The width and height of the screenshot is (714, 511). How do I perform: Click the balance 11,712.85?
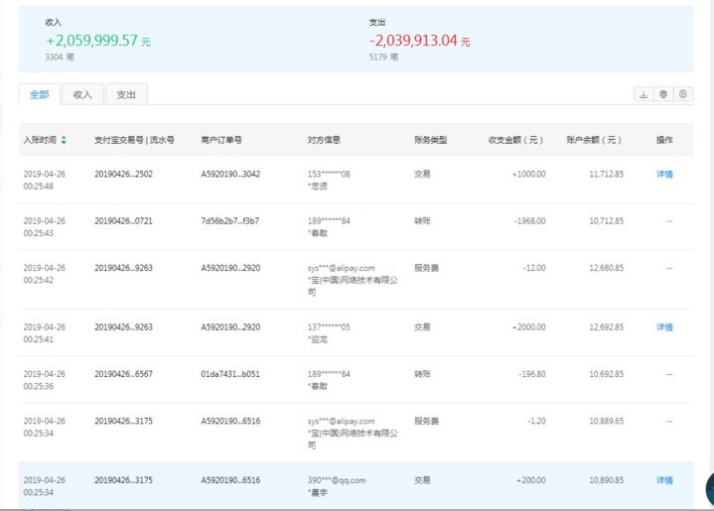(607, 174)
